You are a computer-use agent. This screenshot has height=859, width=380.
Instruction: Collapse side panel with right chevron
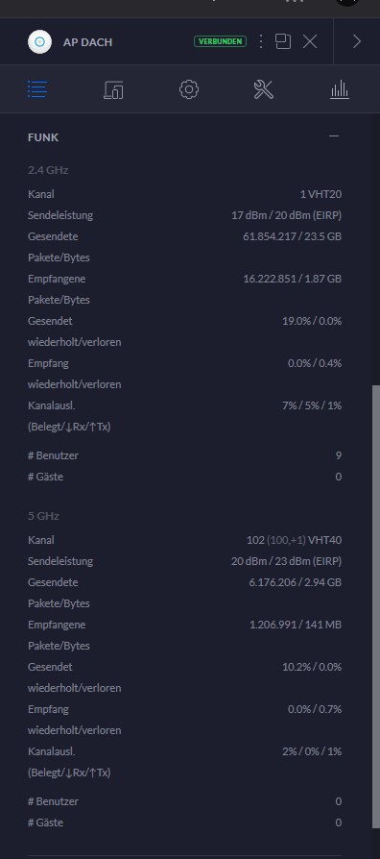pos(356,41)
